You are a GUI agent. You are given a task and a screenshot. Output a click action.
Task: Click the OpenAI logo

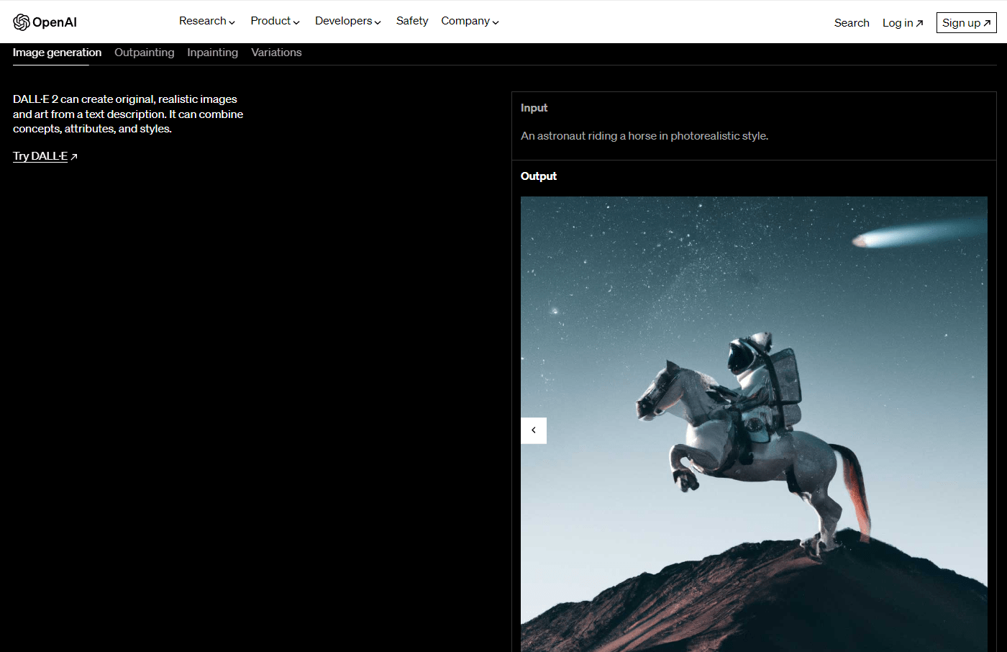45,22
